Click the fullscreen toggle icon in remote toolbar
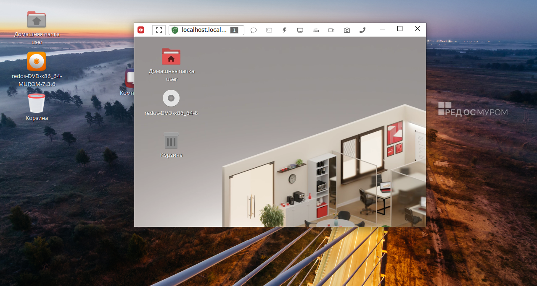Viewport: 537px width, 286px height. coord(159,30)
